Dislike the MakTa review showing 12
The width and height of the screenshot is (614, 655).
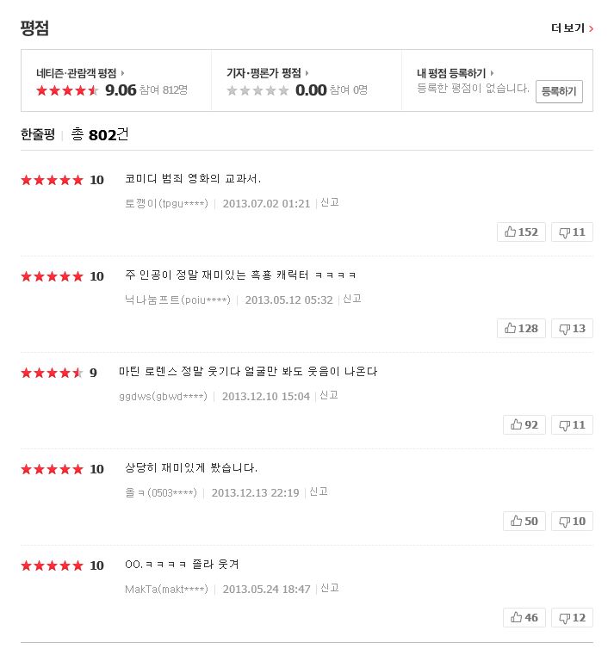coord(572,617)
